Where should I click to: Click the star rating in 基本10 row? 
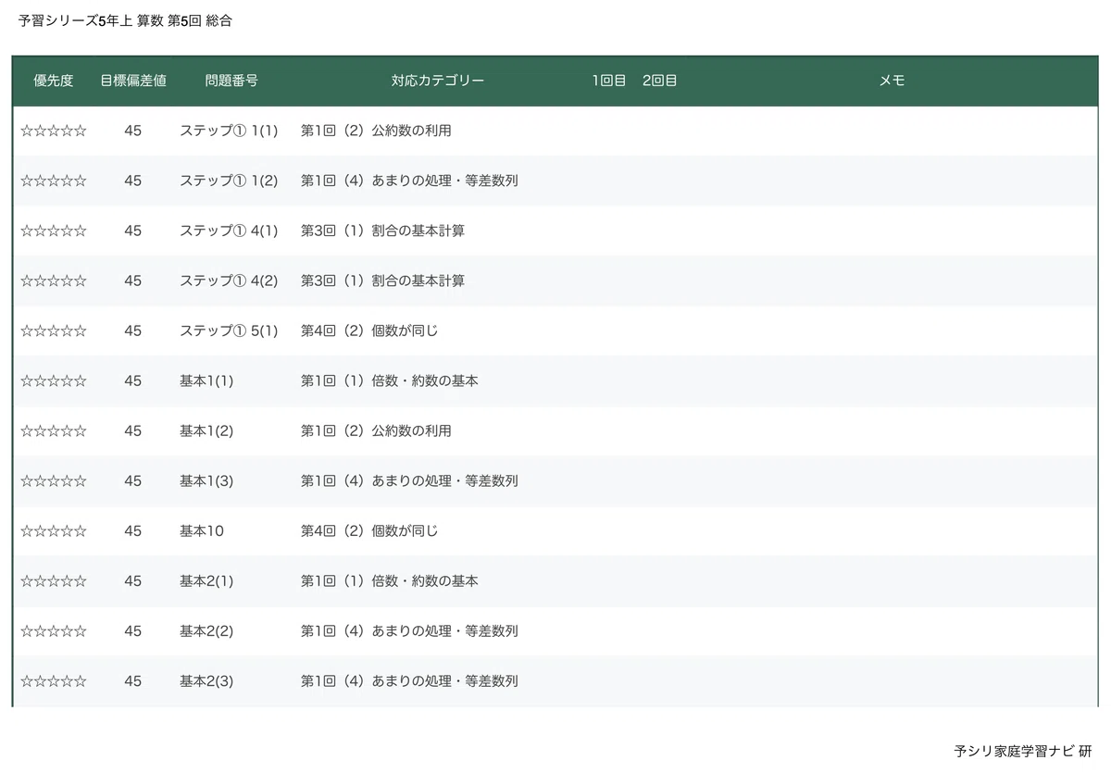54,531
